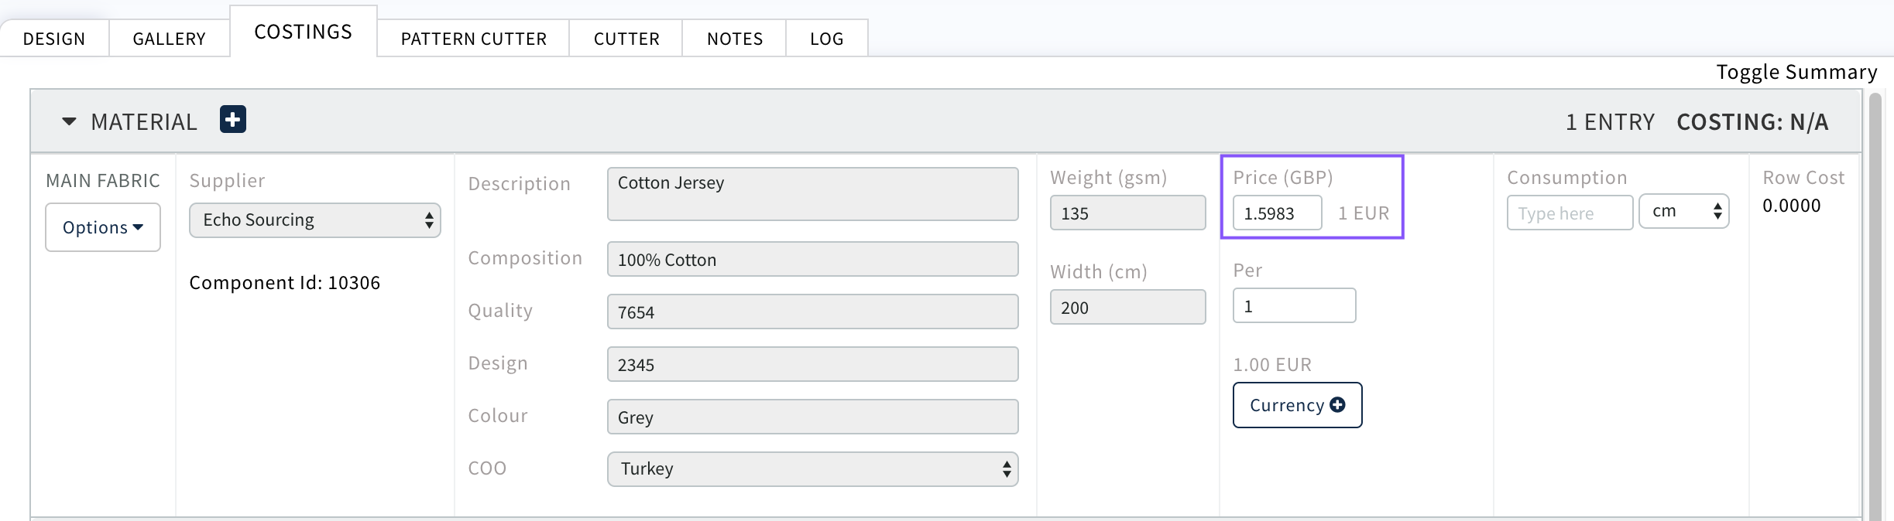The width and height of the screenshot is (1894, 521).
Task: Switch to the Design tab
Action: [54, 39]
